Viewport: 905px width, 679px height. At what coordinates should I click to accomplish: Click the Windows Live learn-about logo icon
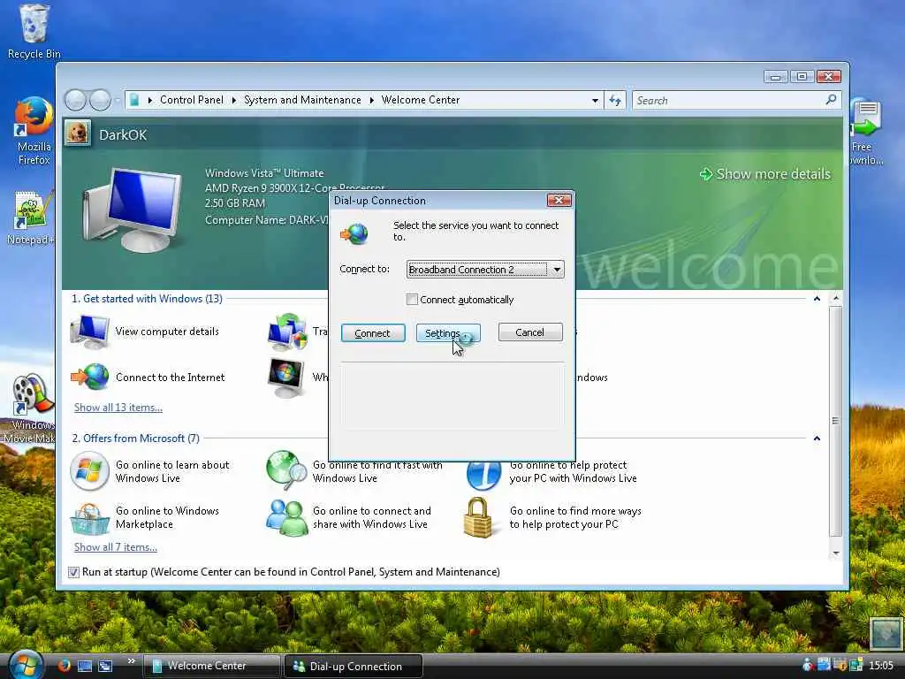[89, 471]
